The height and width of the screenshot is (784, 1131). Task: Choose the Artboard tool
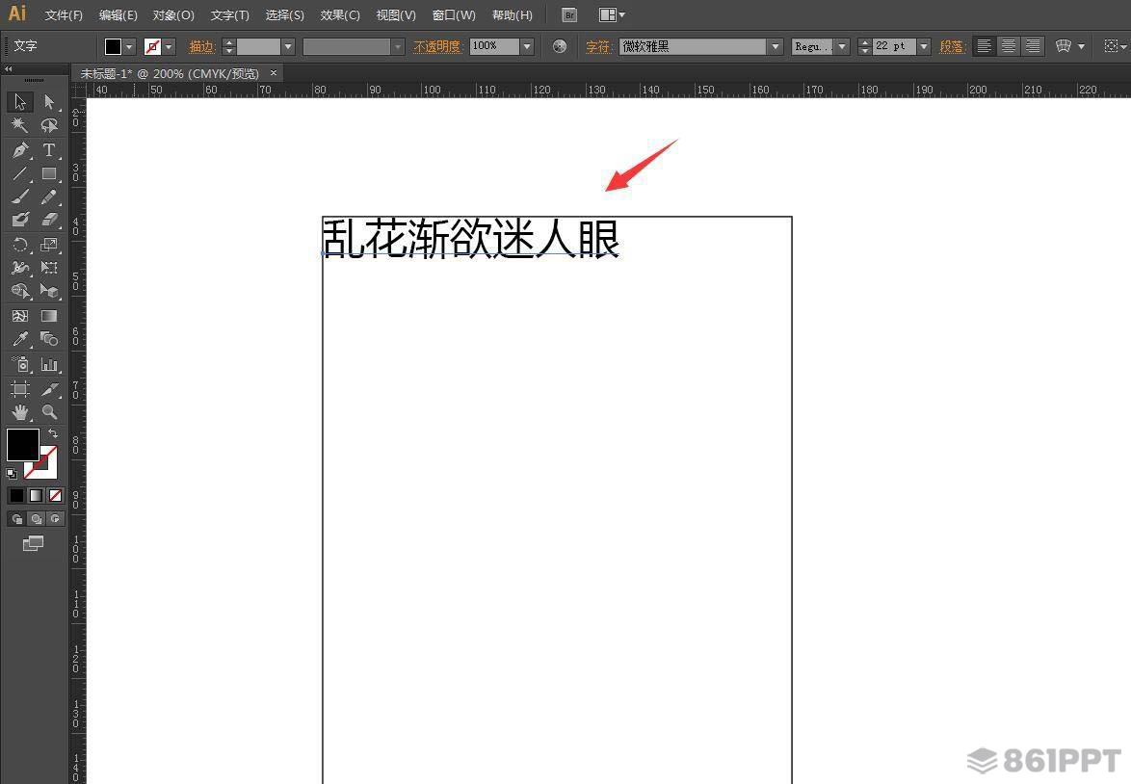click(20, 389)
